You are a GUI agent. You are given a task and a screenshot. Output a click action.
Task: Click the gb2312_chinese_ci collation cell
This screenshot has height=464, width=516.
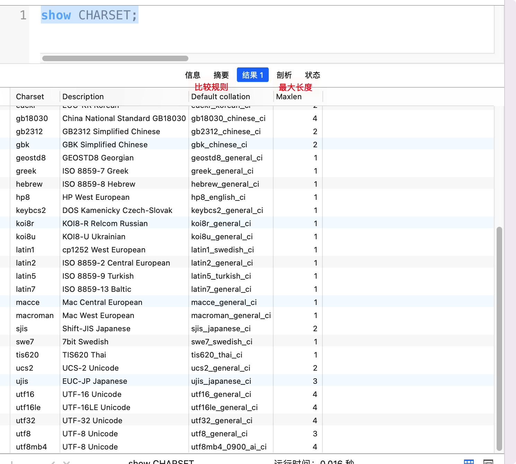[226, 131]
